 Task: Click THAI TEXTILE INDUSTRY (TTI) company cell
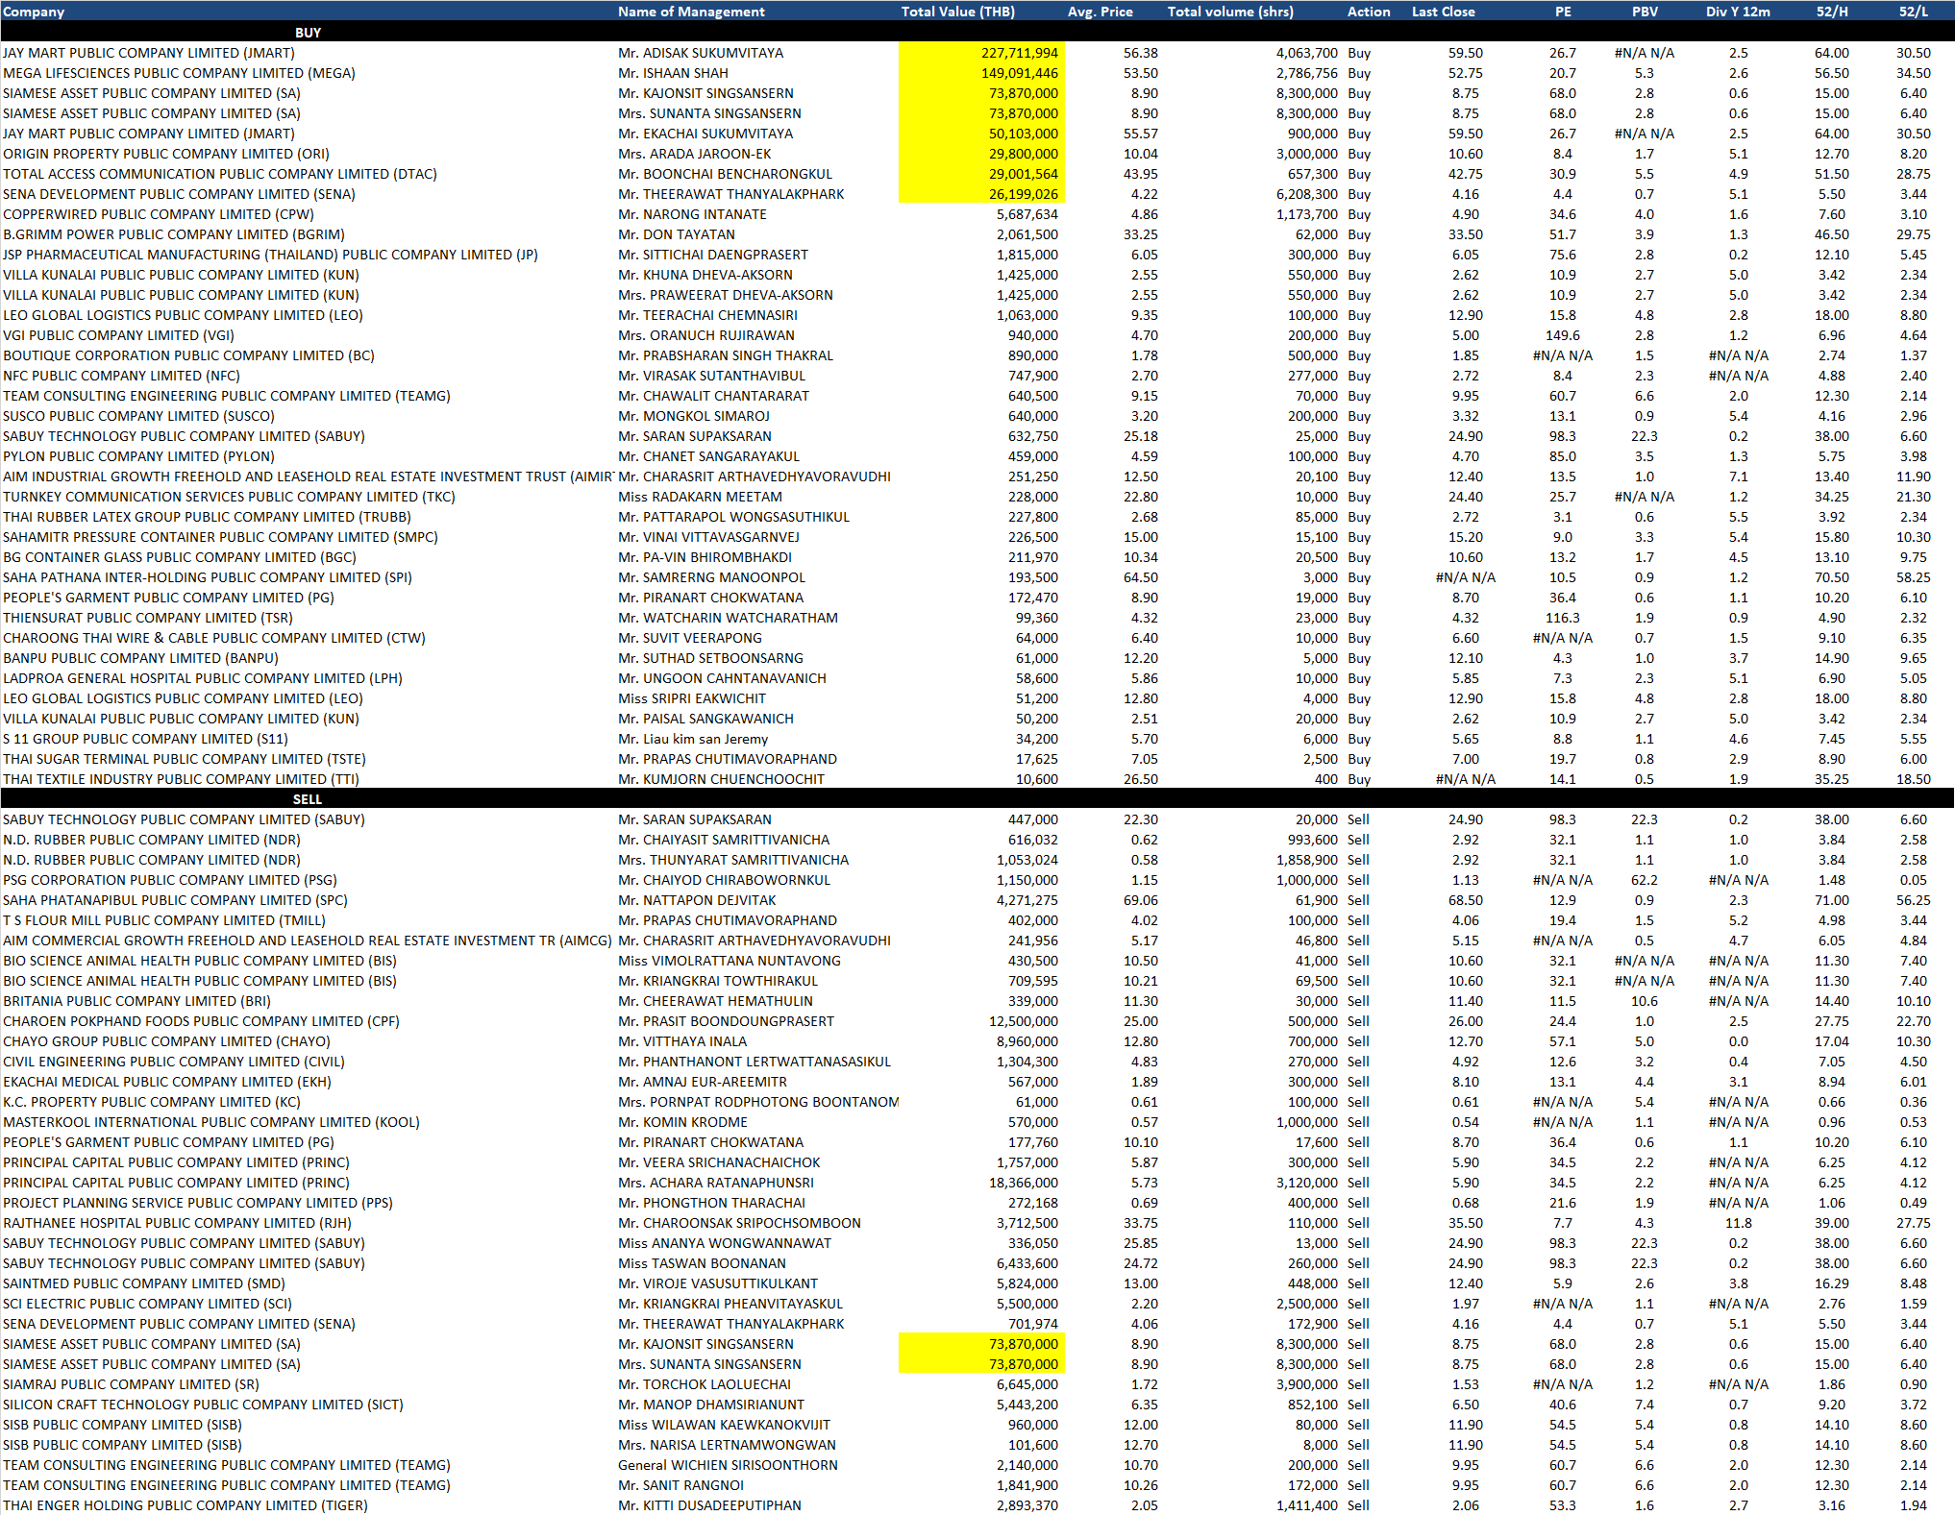(x=181, y=779)
